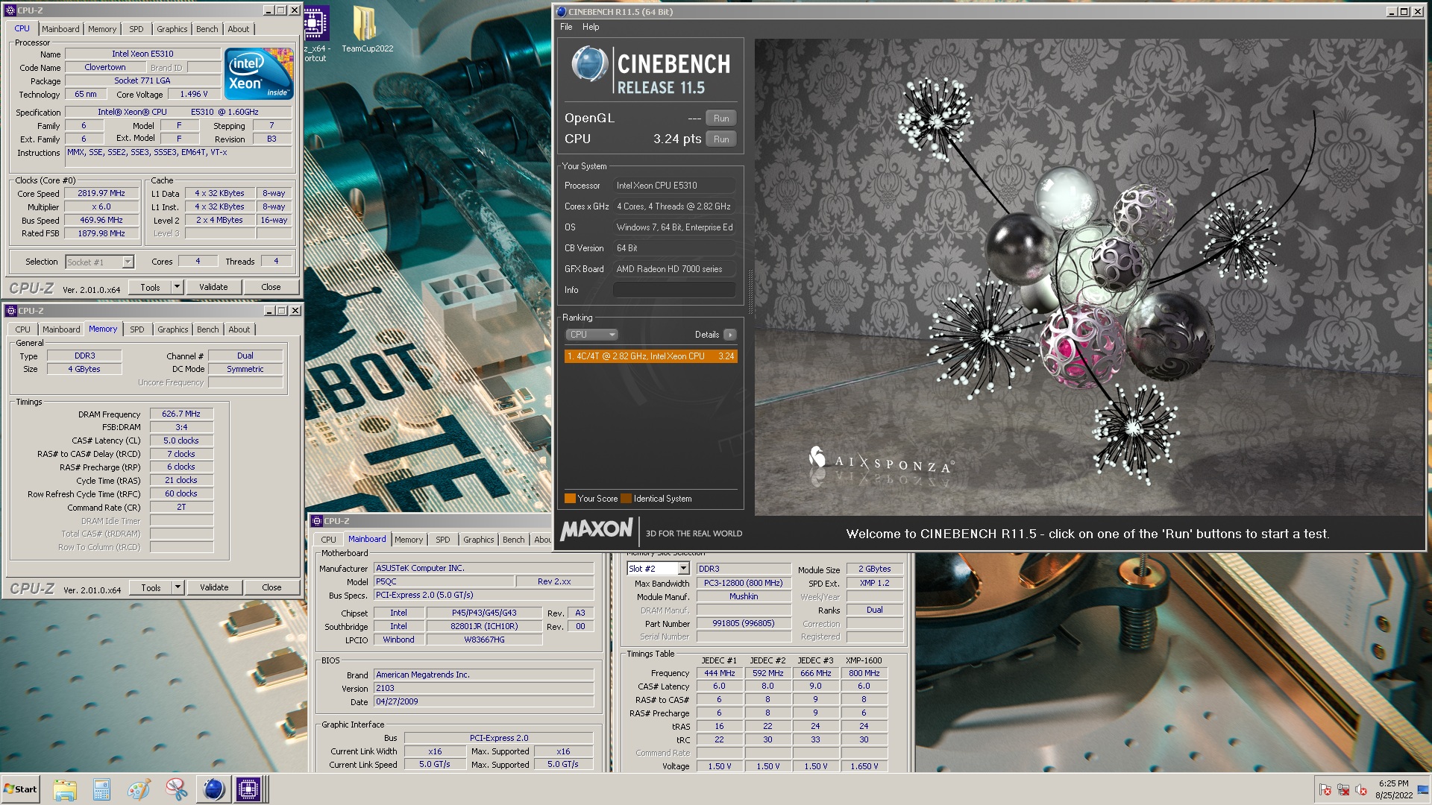Open the Action Center flag tray icon
Viewport: 1432px width, 805px height.
click(1325, 789)
